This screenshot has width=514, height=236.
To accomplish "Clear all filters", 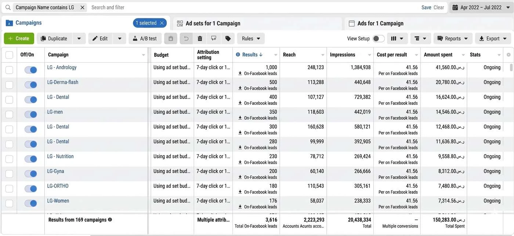I will 439,7.
